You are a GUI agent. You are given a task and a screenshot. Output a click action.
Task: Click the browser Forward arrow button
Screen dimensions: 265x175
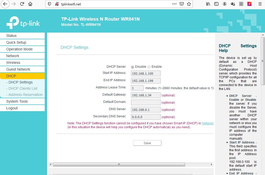click(x=14, y=4)
